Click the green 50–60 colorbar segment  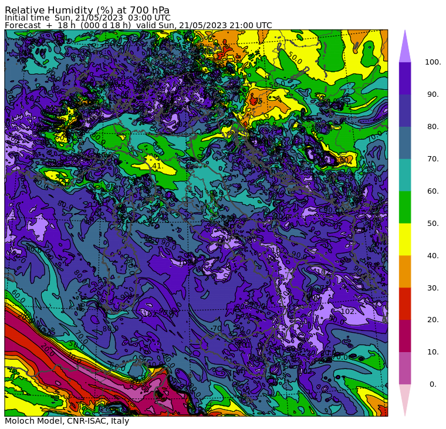(405, 207)
